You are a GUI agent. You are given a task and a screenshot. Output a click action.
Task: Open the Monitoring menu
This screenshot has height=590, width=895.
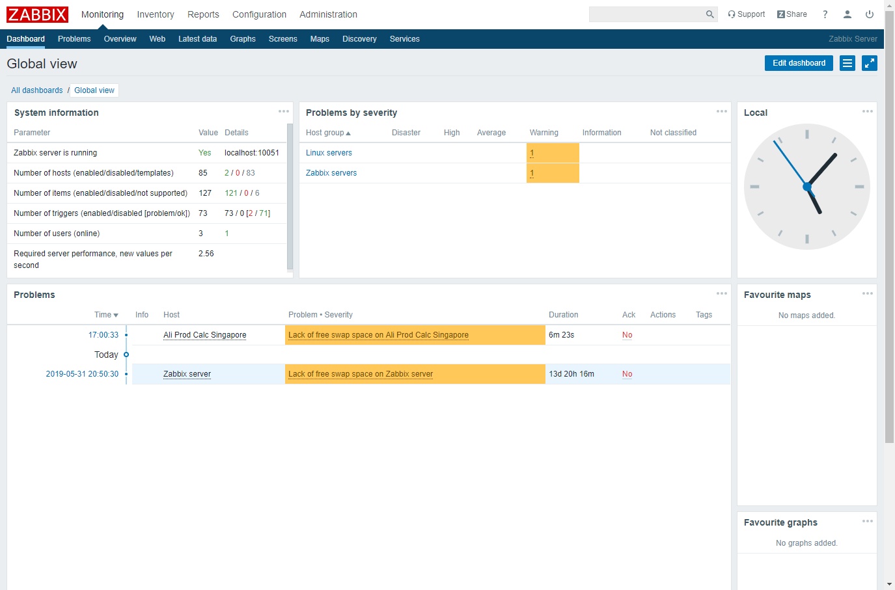(x=102, y=14)
